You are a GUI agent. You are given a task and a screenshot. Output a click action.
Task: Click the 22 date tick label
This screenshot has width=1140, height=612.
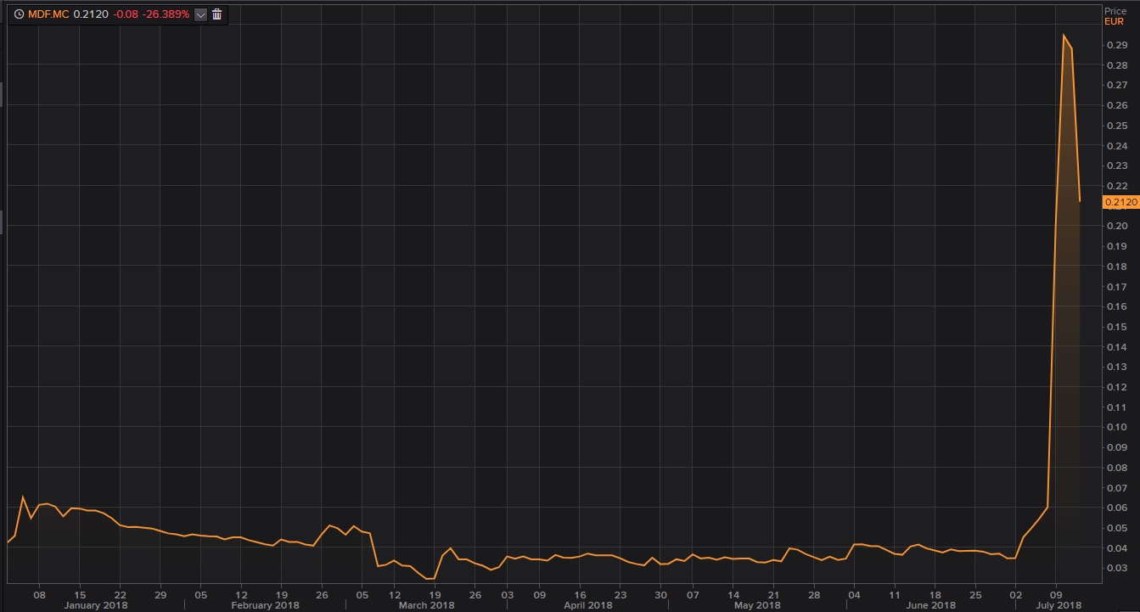click(x=121, y=594)
